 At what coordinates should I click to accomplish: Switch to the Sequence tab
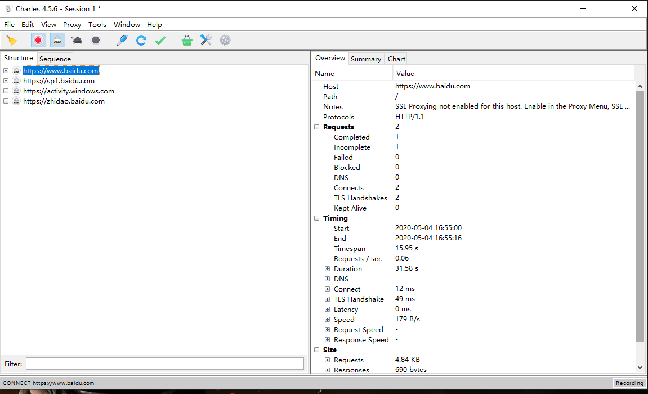(x=55, y=59)
